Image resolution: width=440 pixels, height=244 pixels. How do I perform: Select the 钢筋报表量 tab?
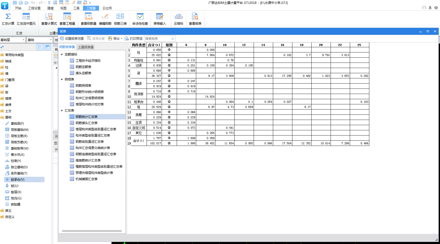click(67, 47)
